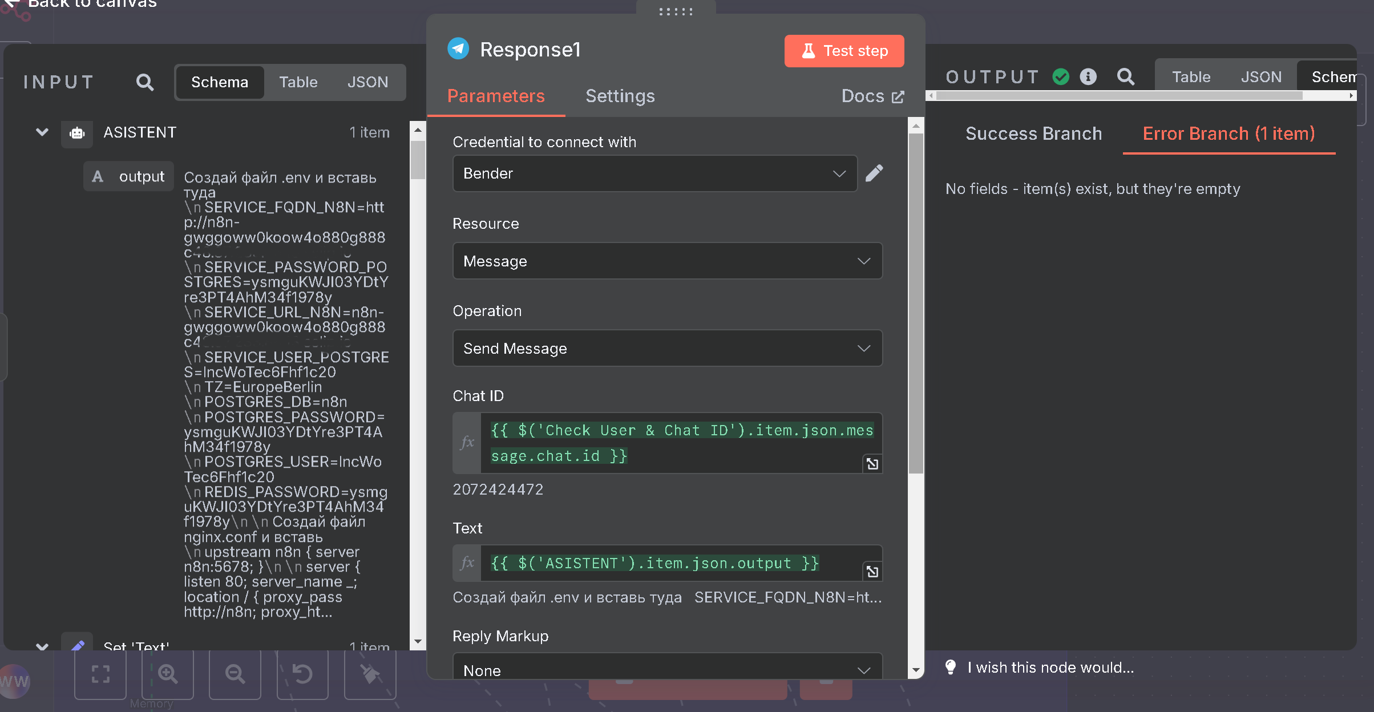This screenshot has height=712, width=1374.
Task: Click the zoom out canvas icon
Action: point(235,674)
